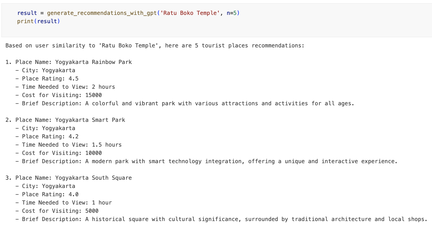This screenshot has width=432, height=226.
Task: Click the Yogyakarta South Square place name
Action: (x=93, y=178)
